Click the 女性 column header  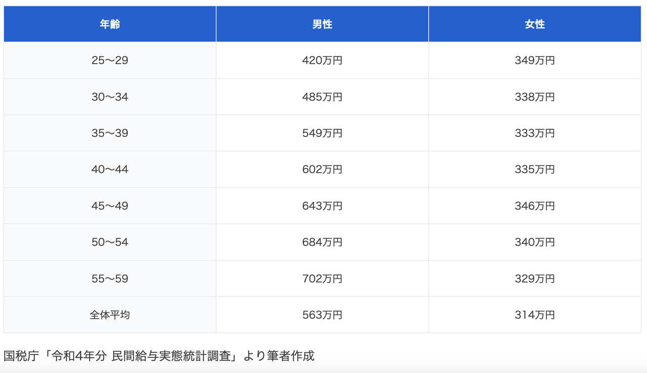tap(535, 23)
